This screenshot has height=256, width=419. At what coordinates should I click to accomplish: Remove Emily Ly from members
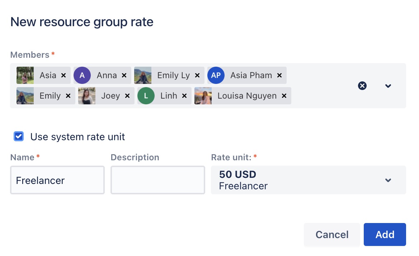pos(197,75)
